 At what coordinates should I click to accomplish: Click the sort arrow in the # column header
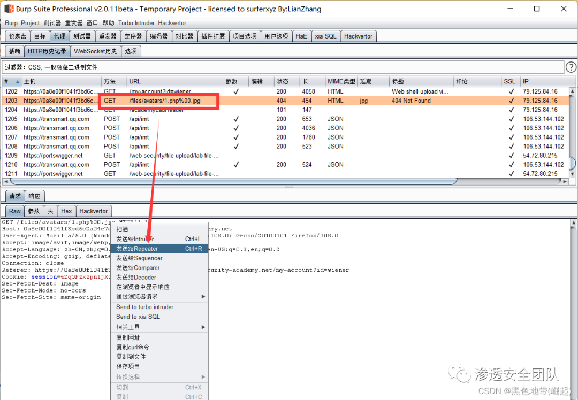point(17,81)
